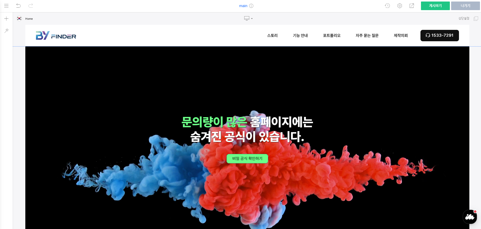
Task: Open the preview in new window icon
Action: (412, 6)
